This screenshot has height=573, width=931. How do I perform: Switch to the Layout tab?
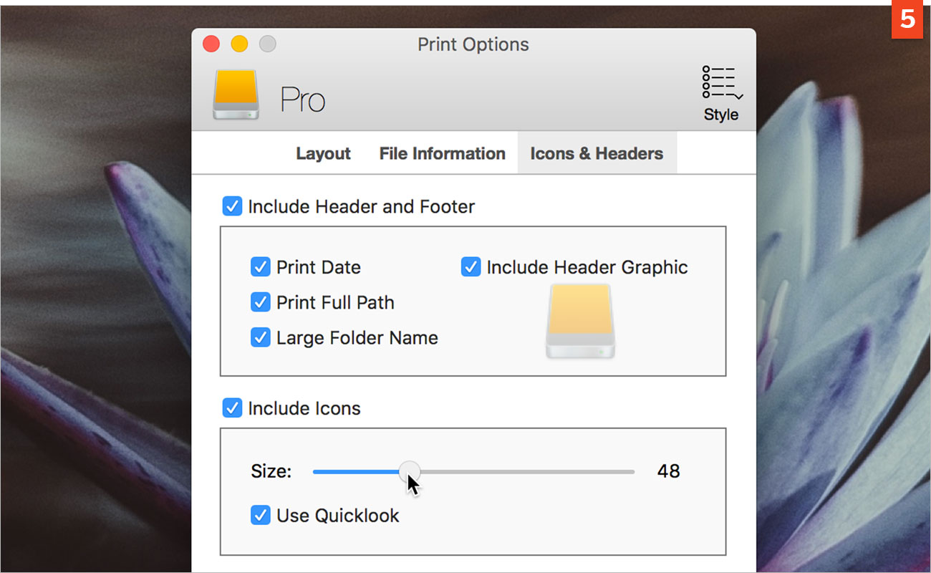click(323, 154)
